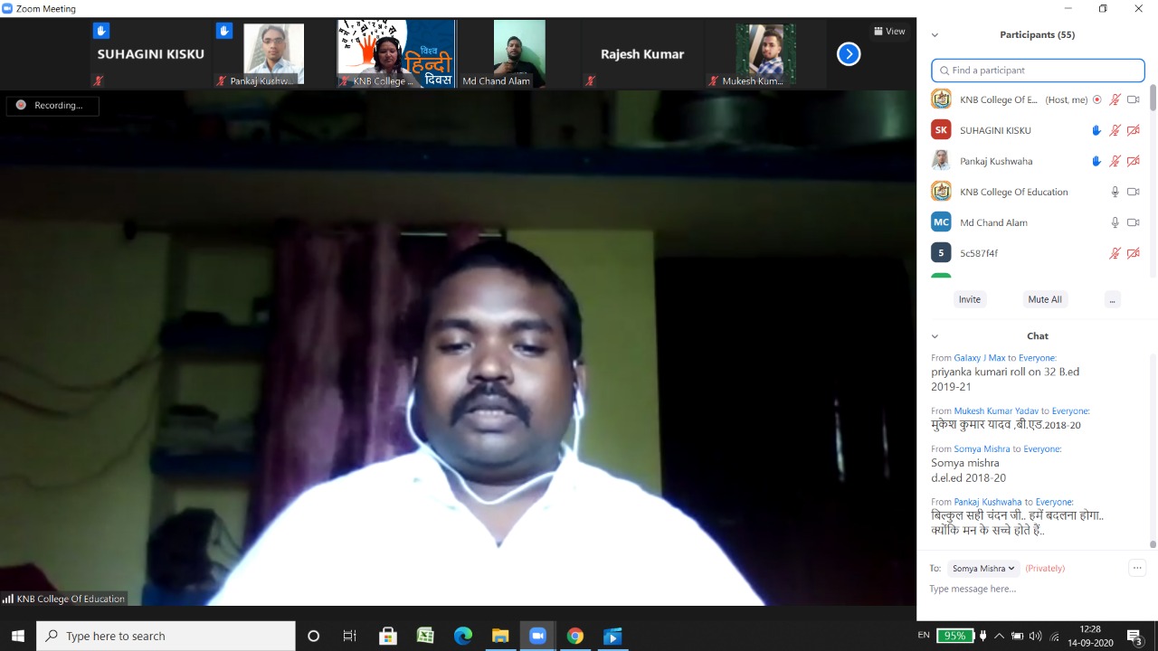This screenshot has height=651, width=1158.
Task: Open the participants more options button
Action: [1112, 299]
